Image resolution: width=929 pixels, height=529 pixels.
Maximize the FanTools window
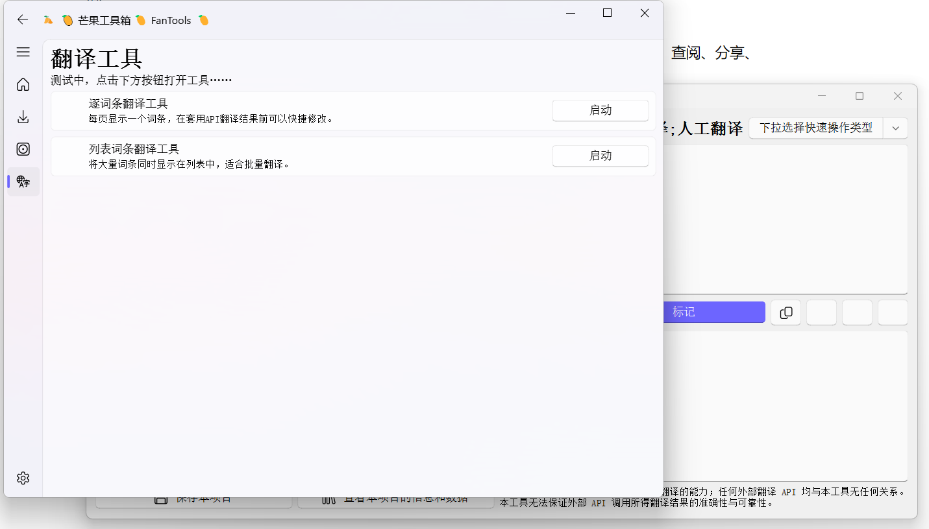point(607,13)
